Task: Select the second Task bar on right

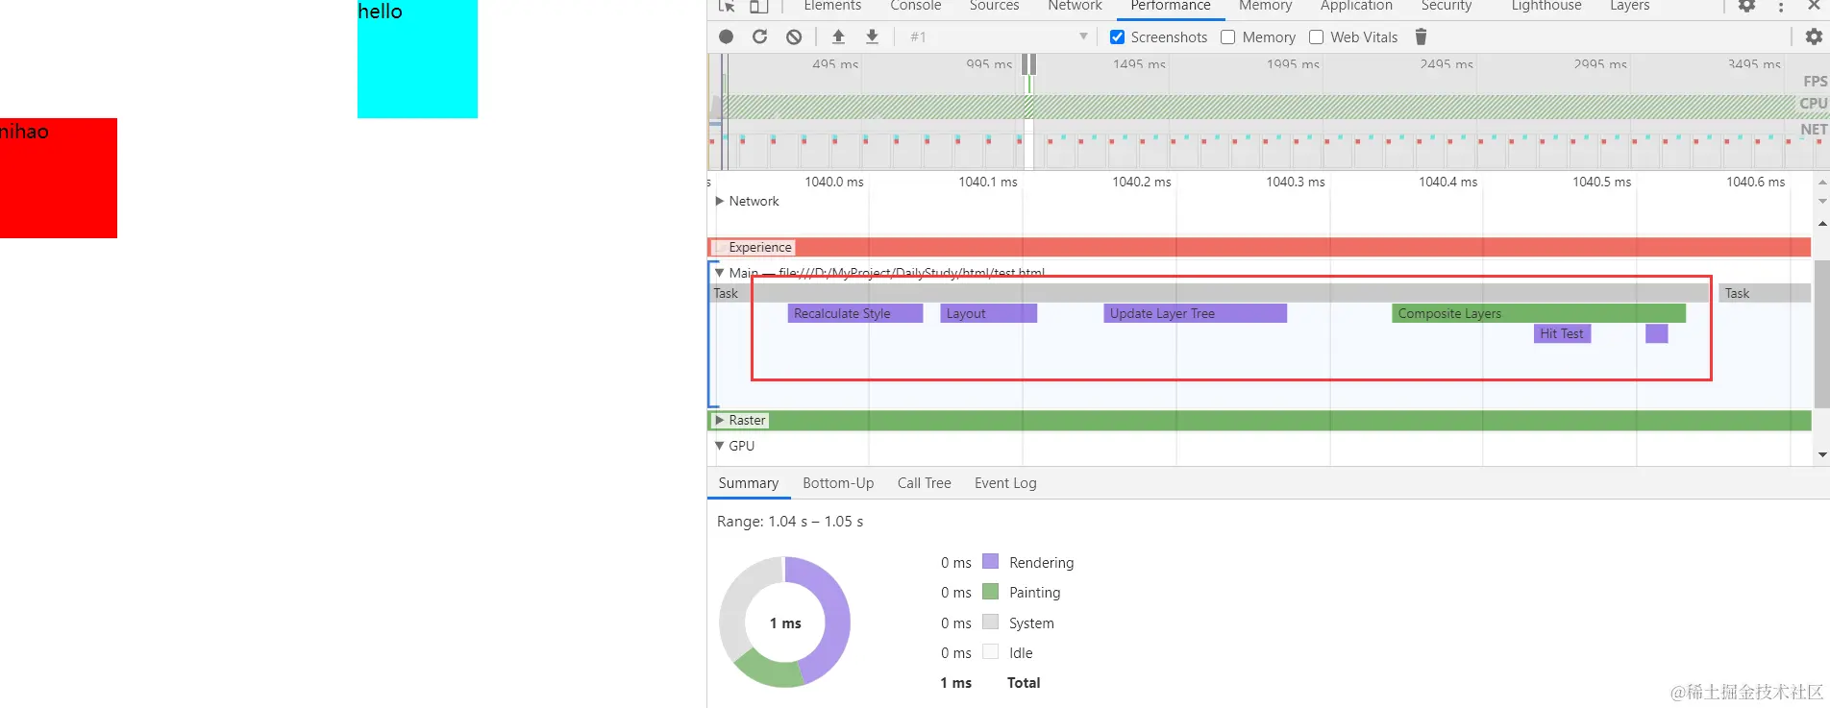Action: point(1765,293)
